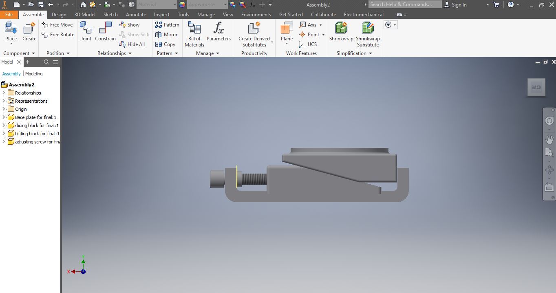The width and height of the screenshot is (556, 293).
Task: Click the Pattern component tool
Action: (167, 25)
